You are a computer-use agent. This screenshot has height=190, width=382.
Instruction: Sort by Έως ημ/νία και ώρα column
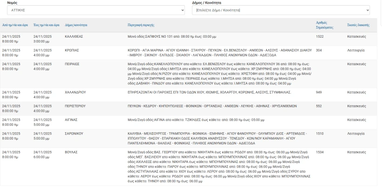pos(46,25)
